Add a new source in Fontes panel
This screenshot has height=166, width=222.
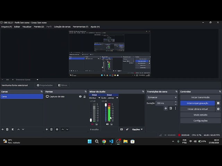coord(47,129)
